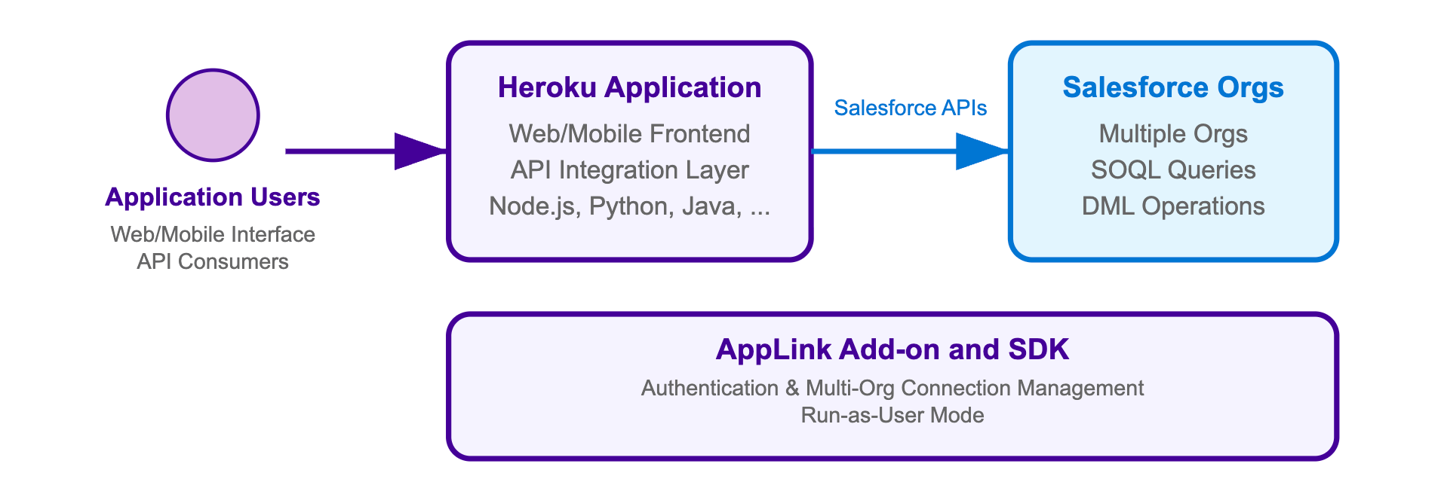Select the Salesforce Orgs title
Image resolution: width=1444 pixels, height=482 pixels.
1173,87
